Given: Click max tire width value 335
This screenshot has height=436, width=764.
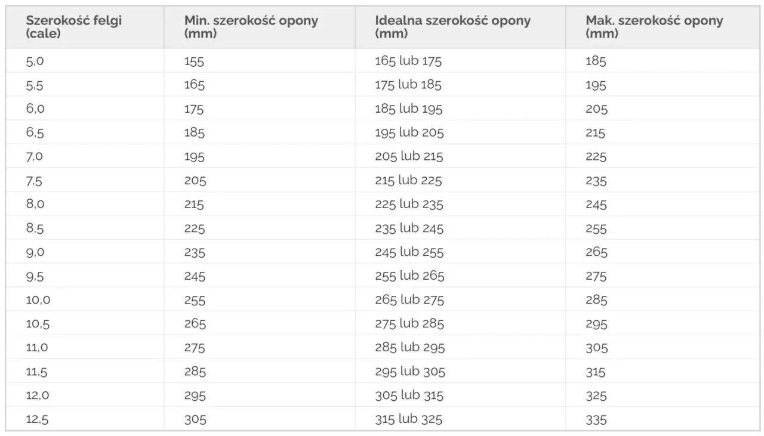Looking at the screenshot, I should 596,420.
